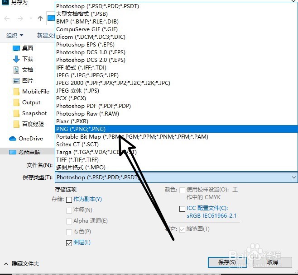
Task: Toggle 使用校样设置(O) checkbox
Action: [x=182, y=190]
